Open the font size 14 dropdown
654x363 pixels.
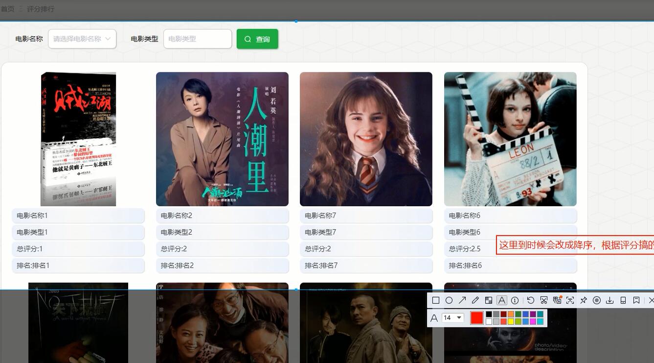point(453,318)
